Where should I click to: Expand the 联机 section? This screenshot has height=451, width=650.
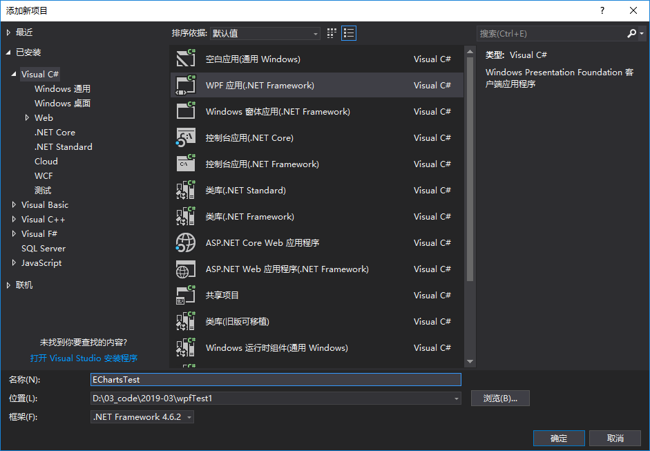click(x=8, y=285)
